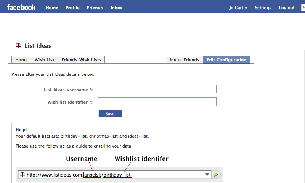The width and height of the screenshot is (305, 183).
Task: Click the List Ideas heading
Action: coord(38,46)
